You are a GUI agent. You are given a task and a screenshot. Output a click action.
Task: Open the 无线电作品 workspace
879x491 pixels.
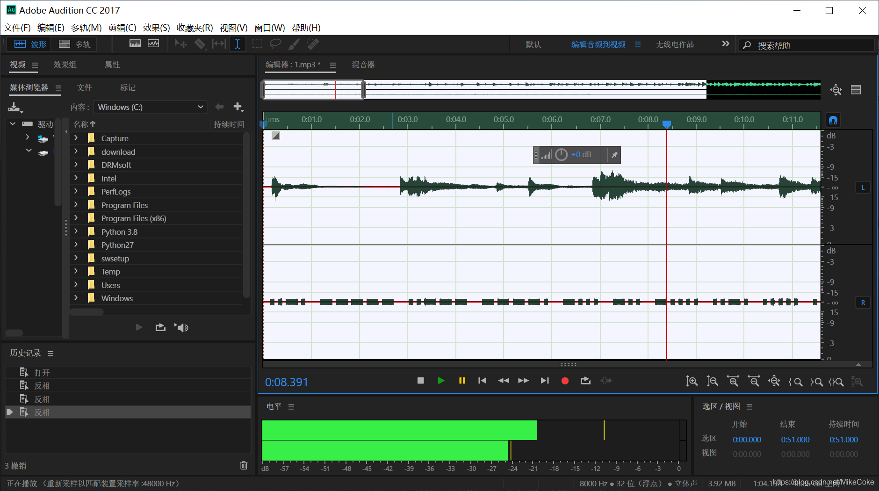(675, 44)
